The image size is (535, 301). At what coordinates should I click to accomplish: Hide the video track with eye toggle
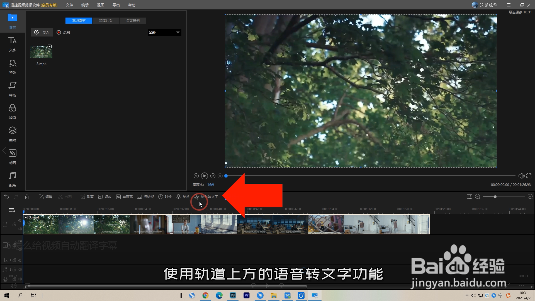tap(20, 220)
